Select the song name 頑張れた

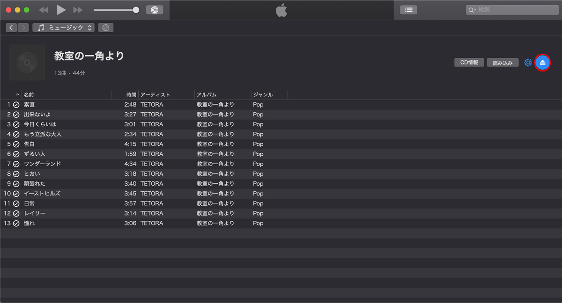pos(34,184)
